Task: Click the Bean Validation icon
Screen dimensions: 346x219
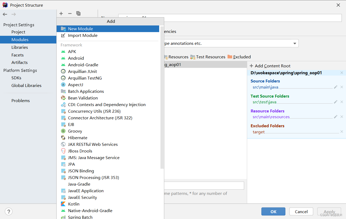Action: click(x=63, y=98)
